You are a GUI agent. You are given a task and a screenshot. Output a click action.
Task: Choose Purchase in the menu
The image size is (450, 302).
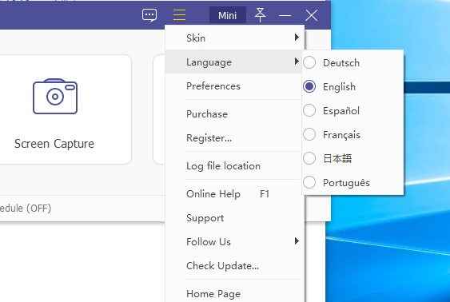pyautogui.click(x=207, y=114)
